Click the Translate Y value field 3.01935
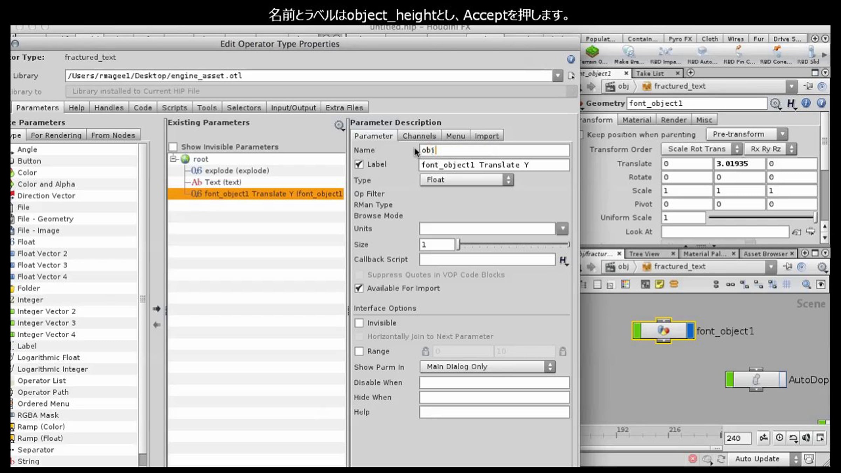Screen dimensions: 841x473 tap(739, 164)
